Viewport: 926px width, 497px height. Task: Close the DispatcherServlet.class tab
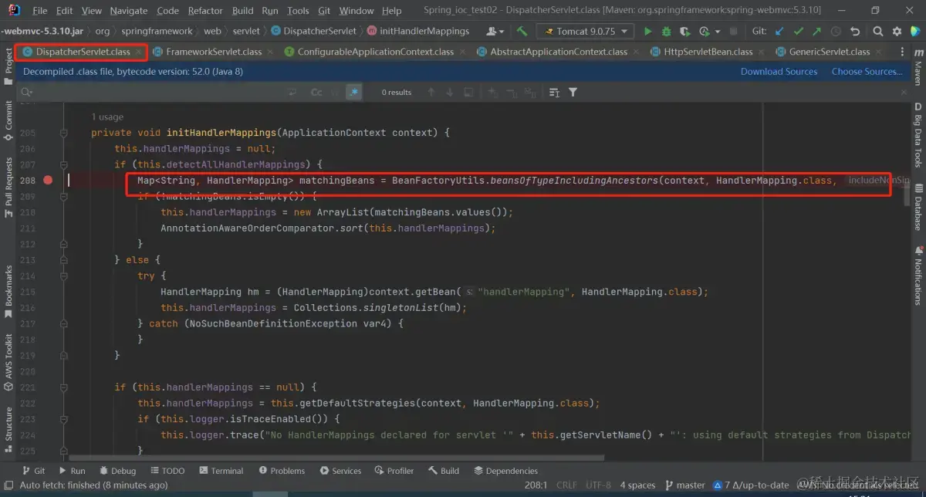[139, 52]
